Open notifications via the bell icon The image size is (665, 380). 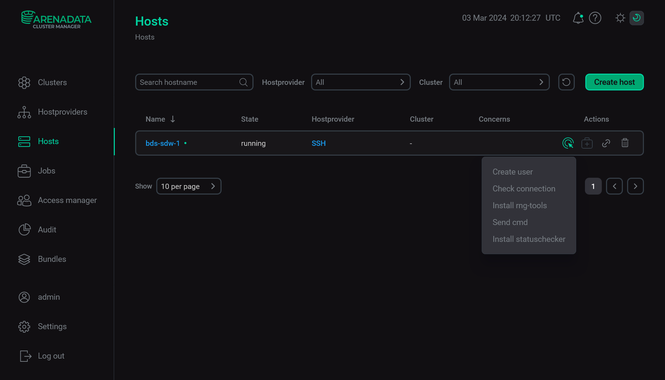(578, 18)
